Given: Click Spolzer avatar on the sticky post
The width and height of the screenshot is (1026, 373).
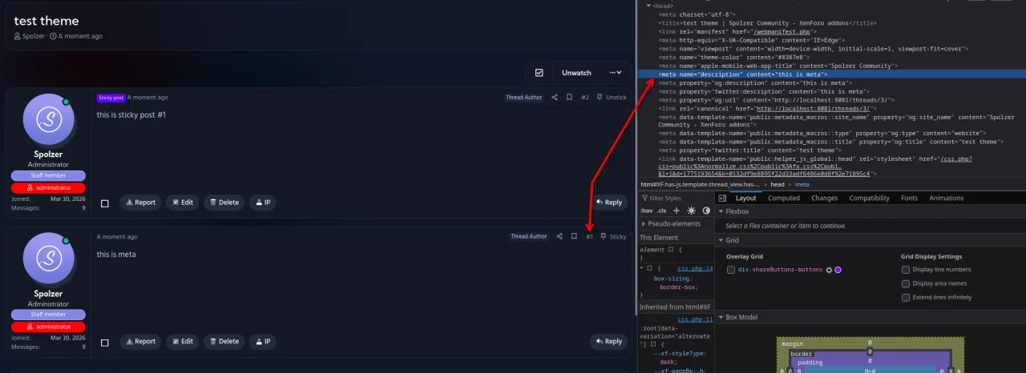Looking at the screenshot, I should [49, 119].
